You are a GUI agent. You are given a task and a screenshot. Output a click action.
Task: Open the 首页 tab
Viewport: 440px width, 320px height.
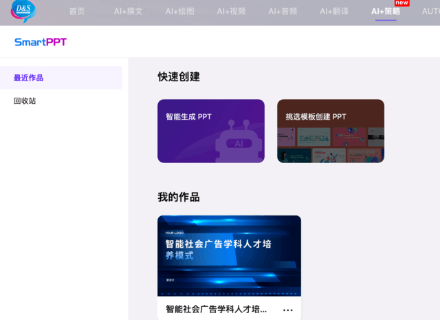pyautogui.click(x=77, y=11)
